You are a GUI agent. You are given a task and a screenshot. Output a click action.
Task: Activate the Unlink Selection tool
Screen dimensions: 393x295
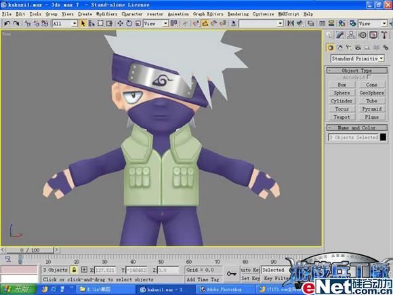click(x=36, y=24)
